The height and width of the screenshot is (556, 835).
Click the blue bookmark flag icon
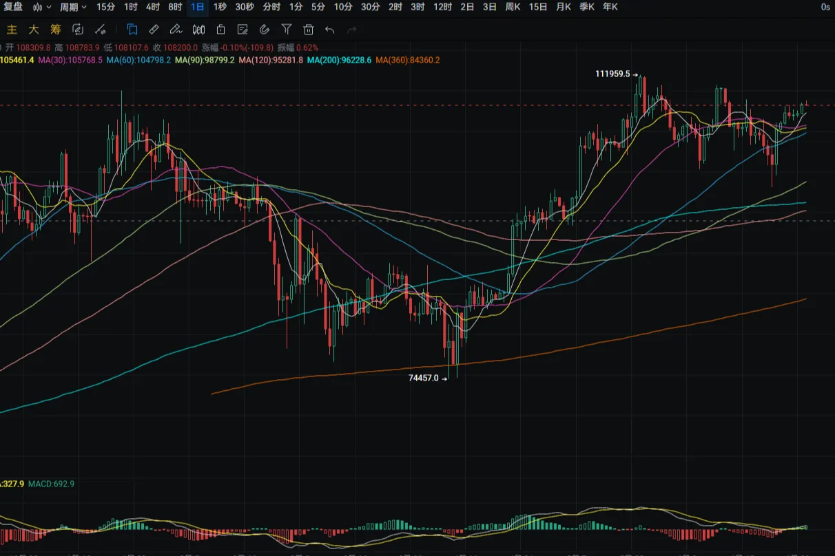click(x=132, y=30)
